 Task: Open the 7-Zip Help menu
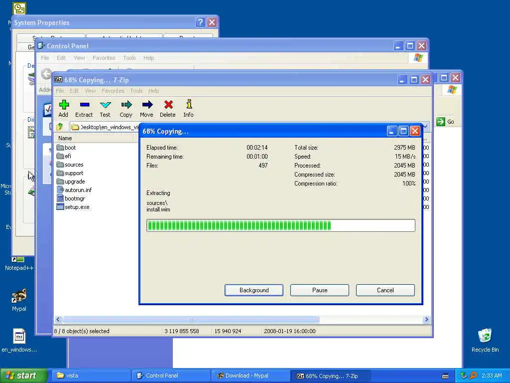(x=153, y=91)
